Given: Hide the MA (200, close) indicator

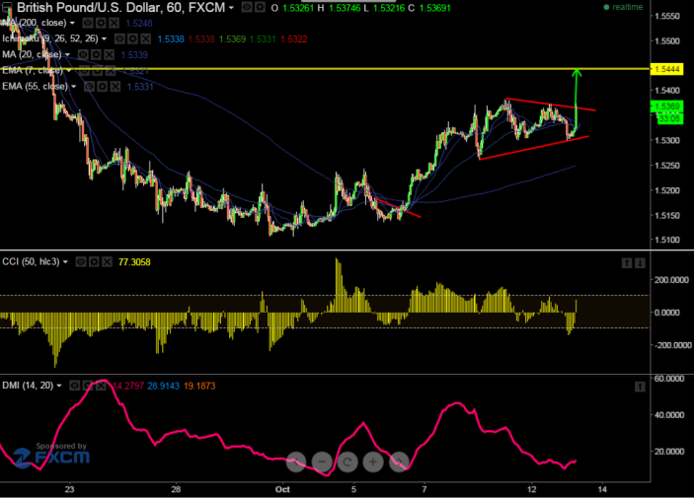Looking at the screenshot, I should pos(88,23).
